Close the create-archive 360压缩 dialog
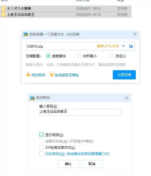Screen dimensions: 151x176 click(x=135, y=34)
